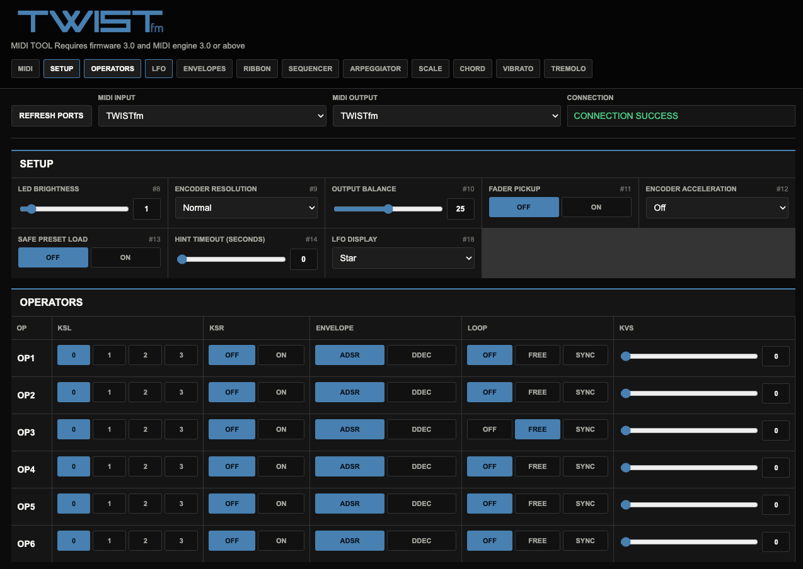The width and height of the screenshot is (803, 569).
Task: Select DDEC envelope for OP1
Action: (422, 355)
